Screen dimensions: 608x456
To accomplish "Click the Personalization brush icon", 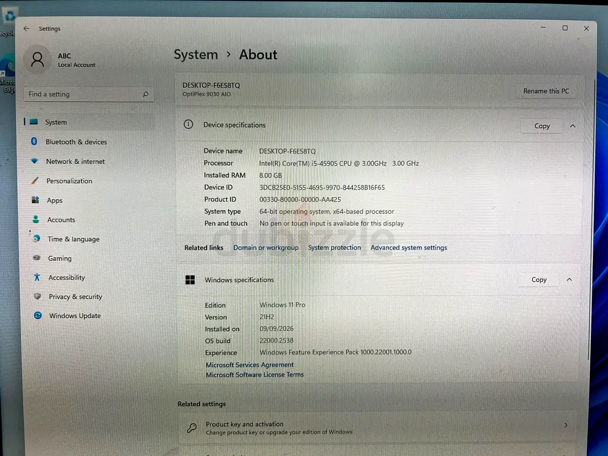I will tap(35, 181).
